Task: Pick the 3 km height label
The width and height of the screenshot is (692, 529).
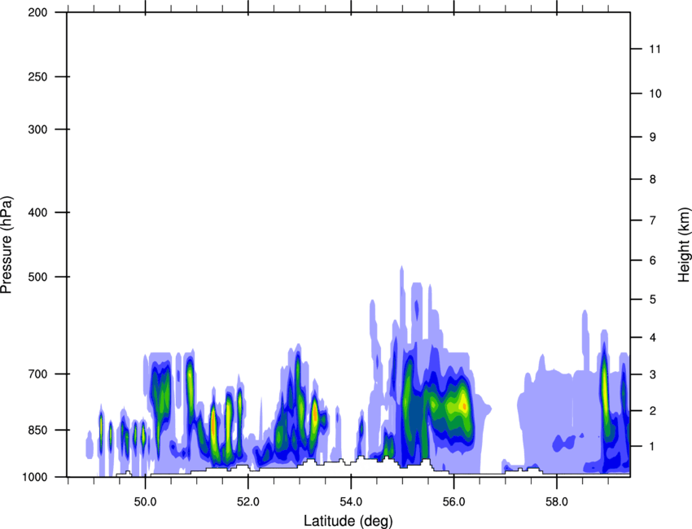Action: click(x=652, y=374)
